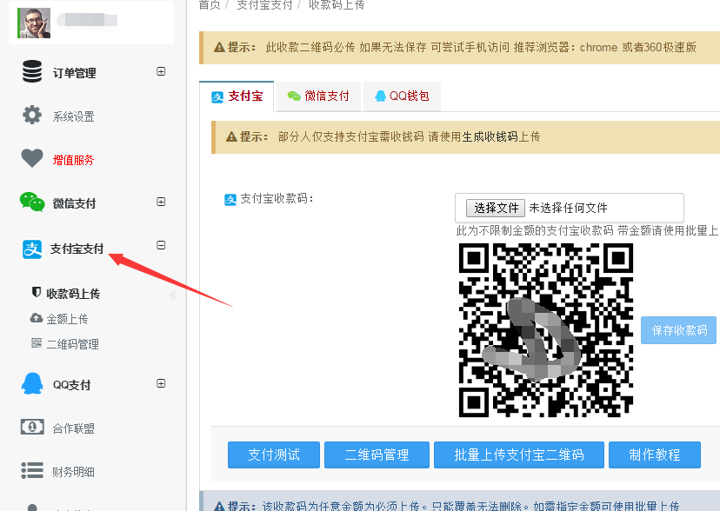Open 系统设置 in the sidebar
The height and width of the screenshot is (511, 720).
73,116
